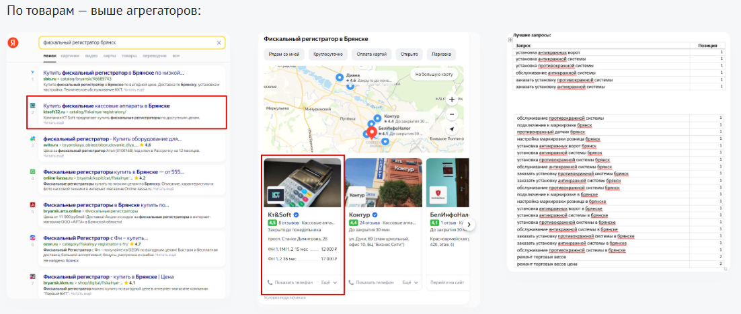Select the row 'противокражный датчик брянск'
Screen dimensions: 741x314
tap(619, 132)
